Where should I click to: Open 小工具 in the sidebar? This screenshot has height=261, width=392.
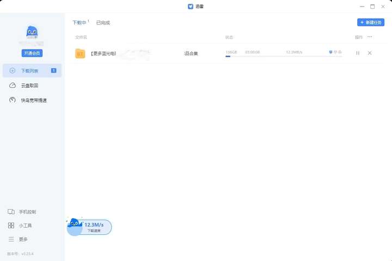(x=25, y=226)
